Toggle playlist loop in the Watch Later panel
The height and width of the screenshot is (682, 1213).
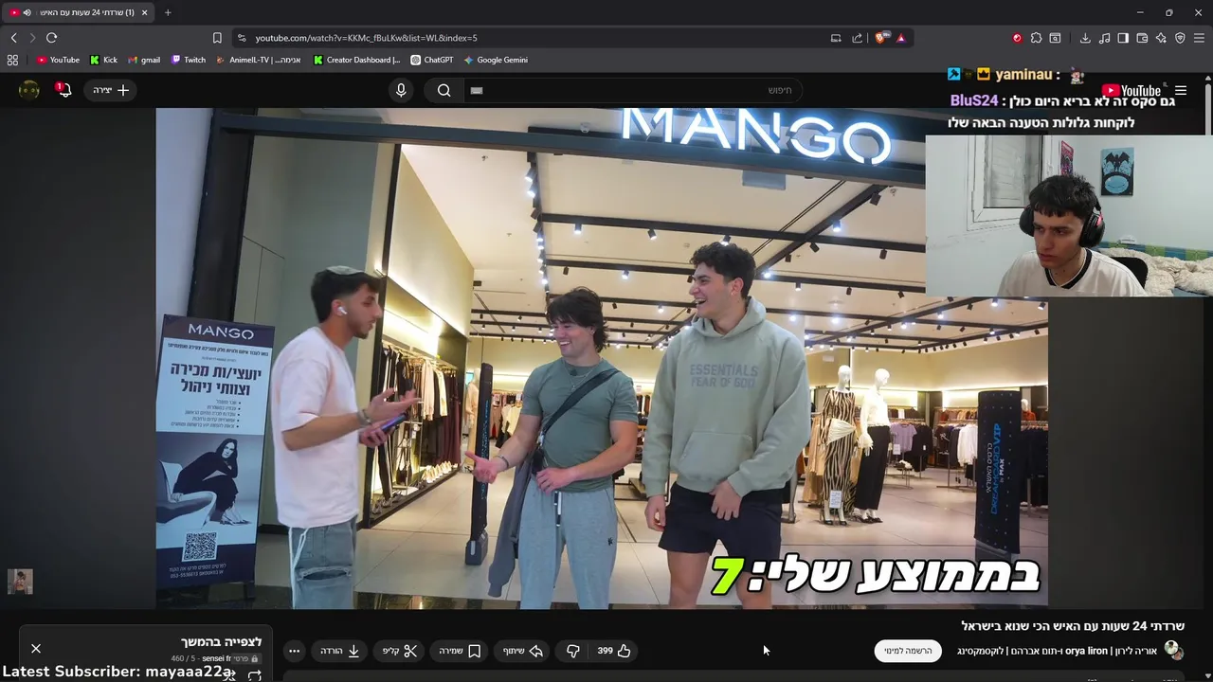[x=254, y=675]
